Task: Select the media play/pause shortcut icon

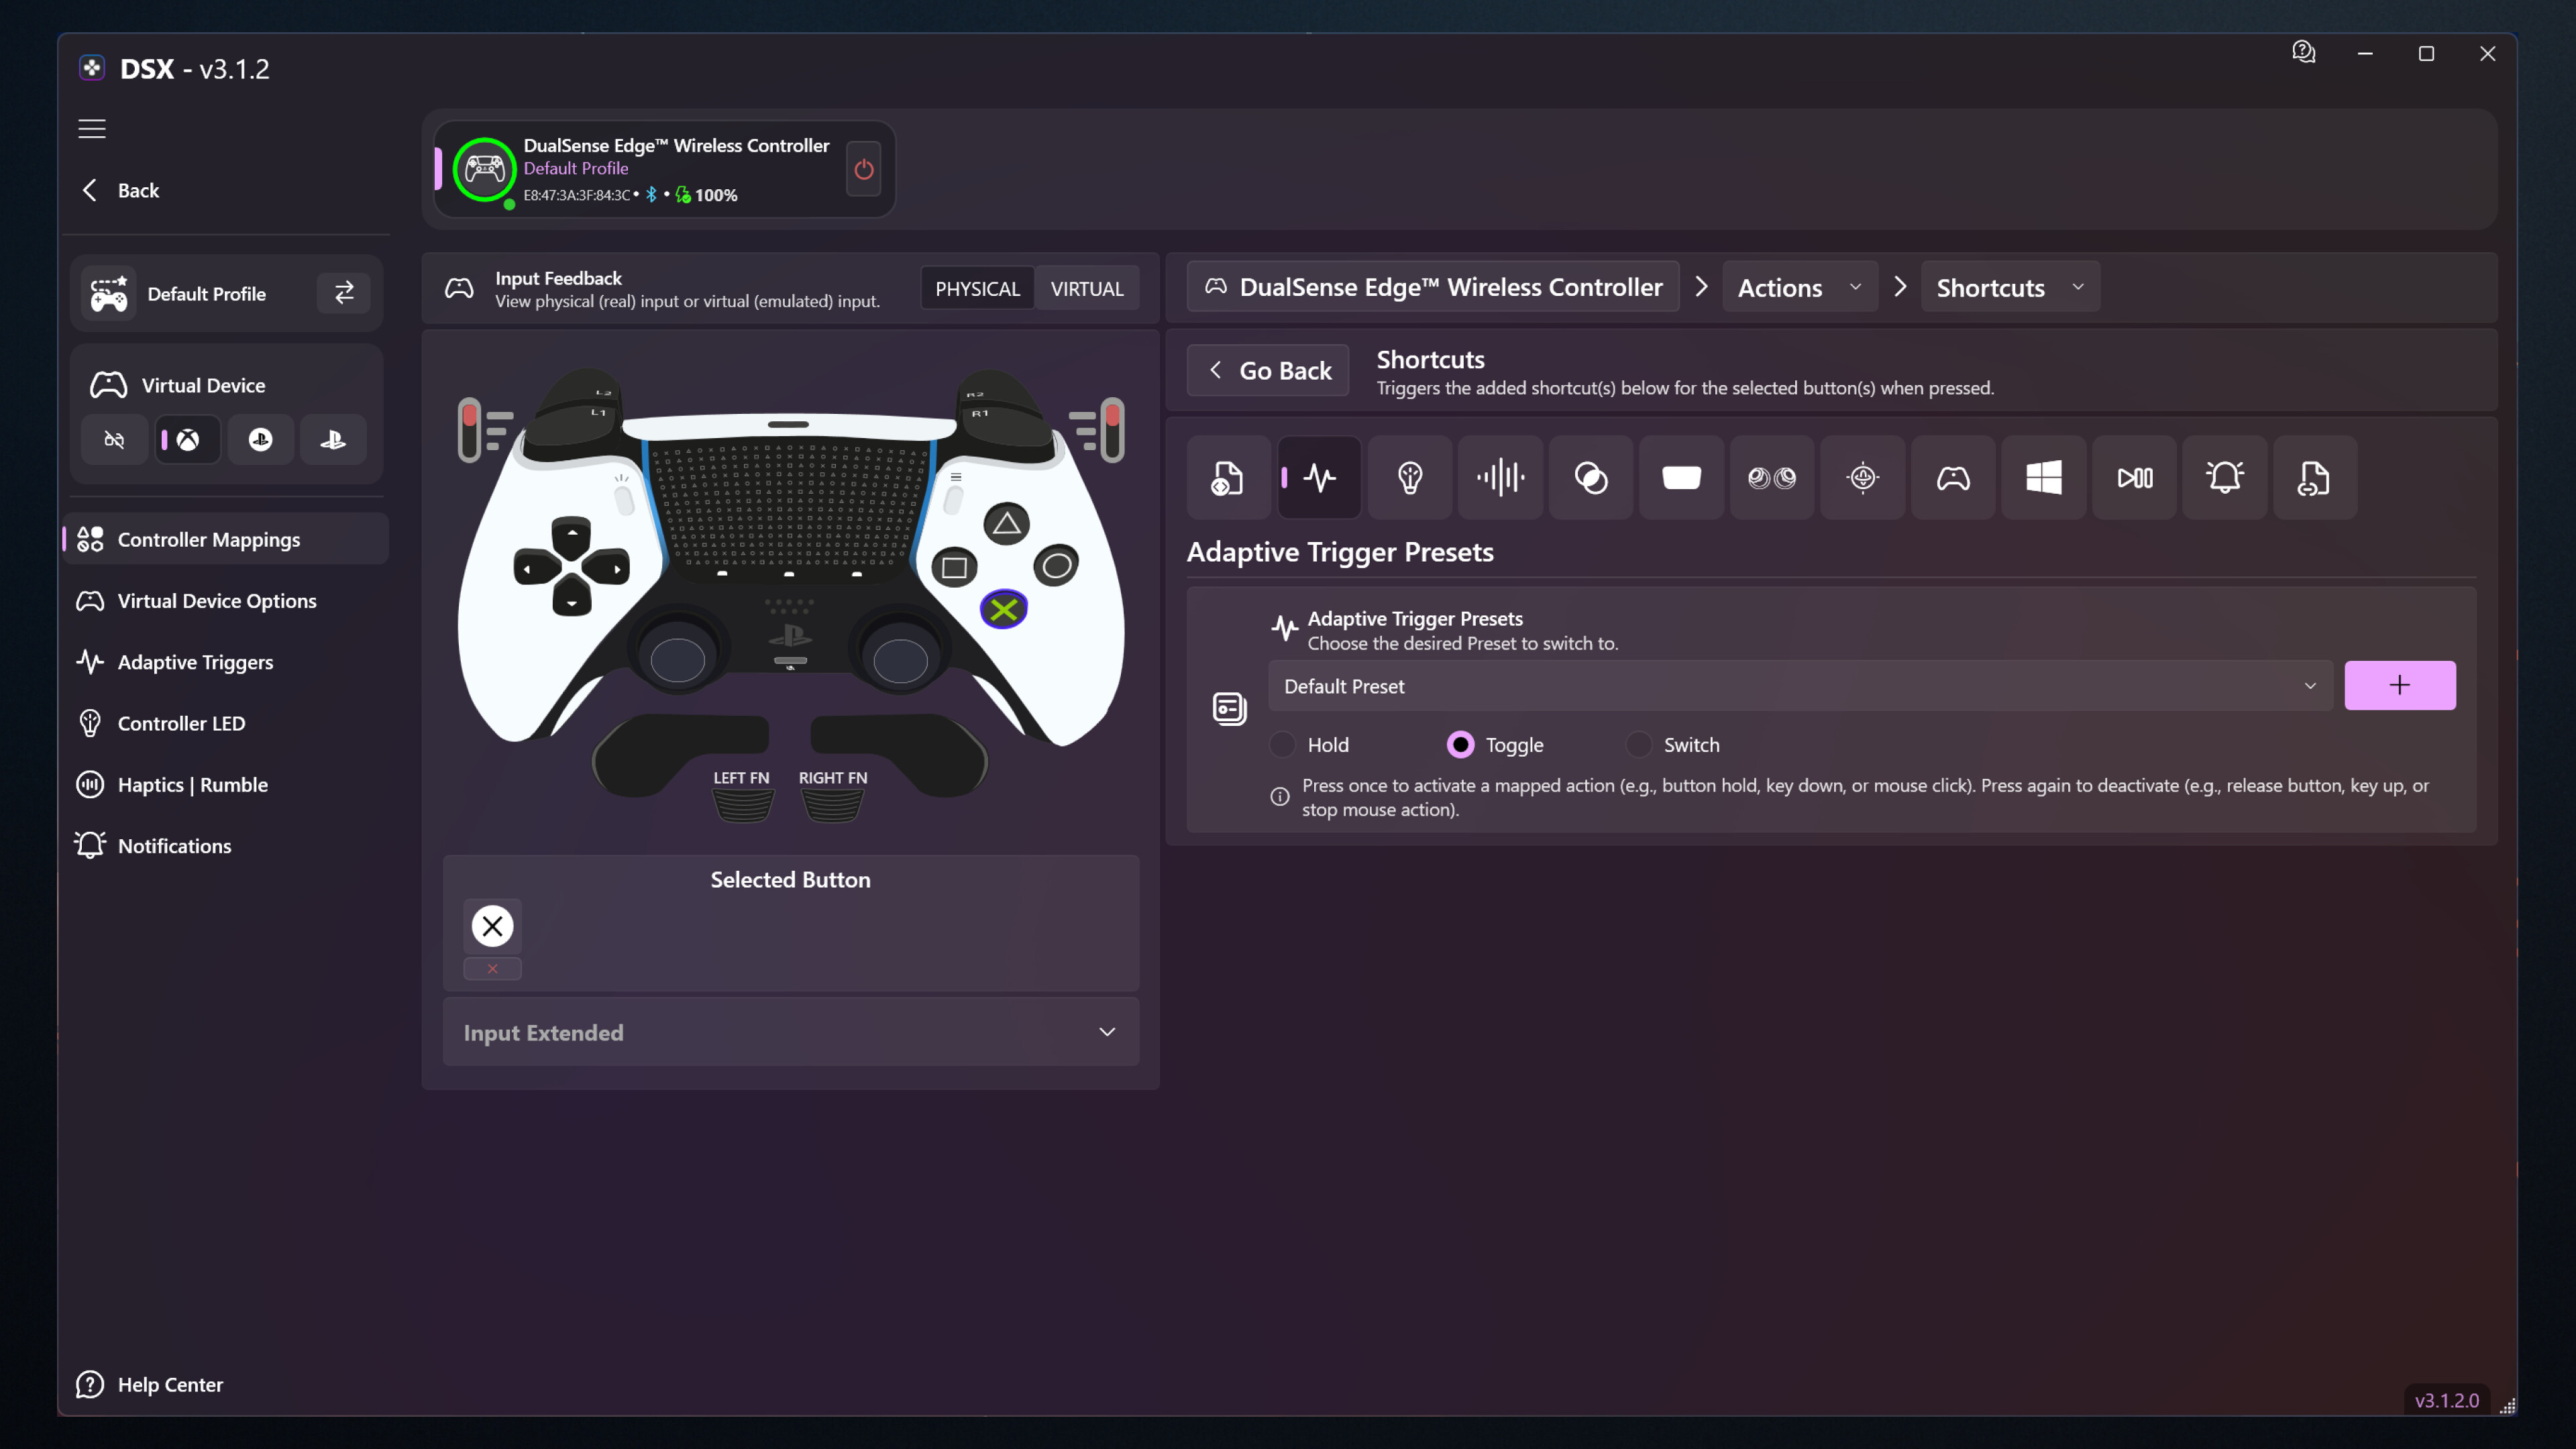Action: [2134, 477]
